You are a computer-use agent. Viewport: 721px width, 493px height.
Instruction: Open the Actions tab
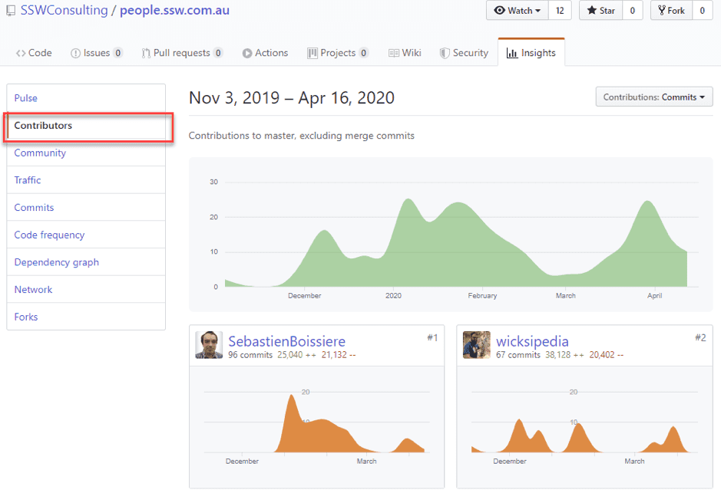point(265,53)
